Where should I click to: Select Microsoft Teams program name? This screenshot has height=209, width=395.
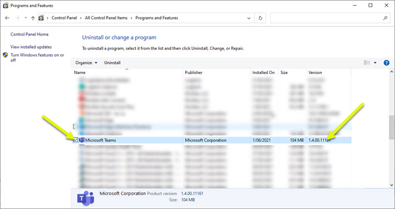(101, 140)
